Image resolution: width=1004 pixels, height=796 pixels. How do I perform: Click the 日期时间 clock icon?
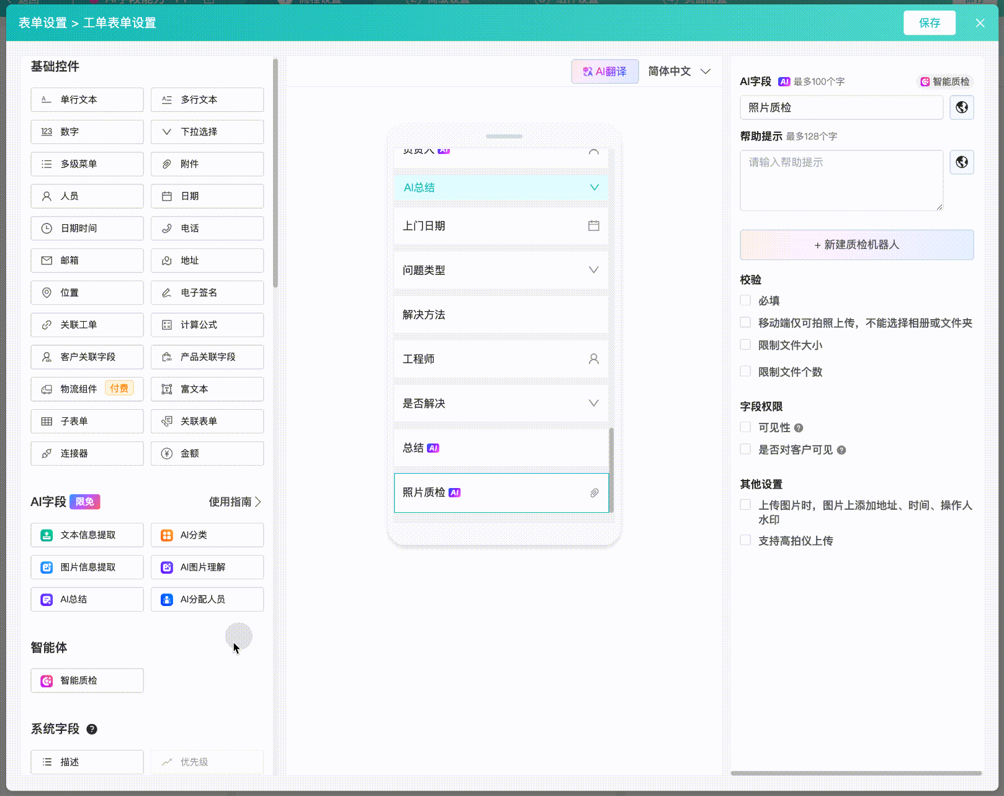point(47,228)
